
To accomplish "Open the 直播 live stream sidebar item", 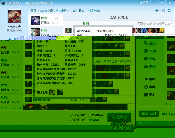I will [150, 87].
